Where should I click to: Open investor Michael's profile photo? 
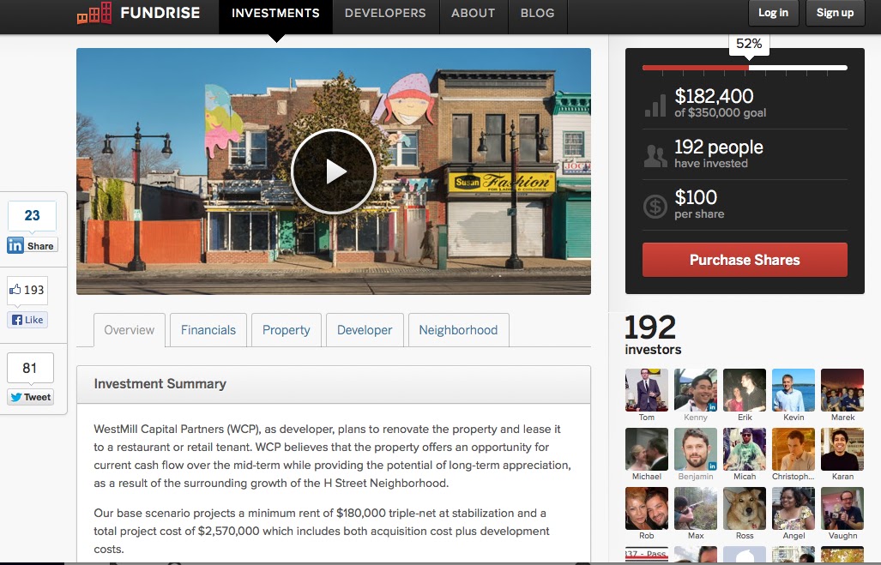pos(647,448)
